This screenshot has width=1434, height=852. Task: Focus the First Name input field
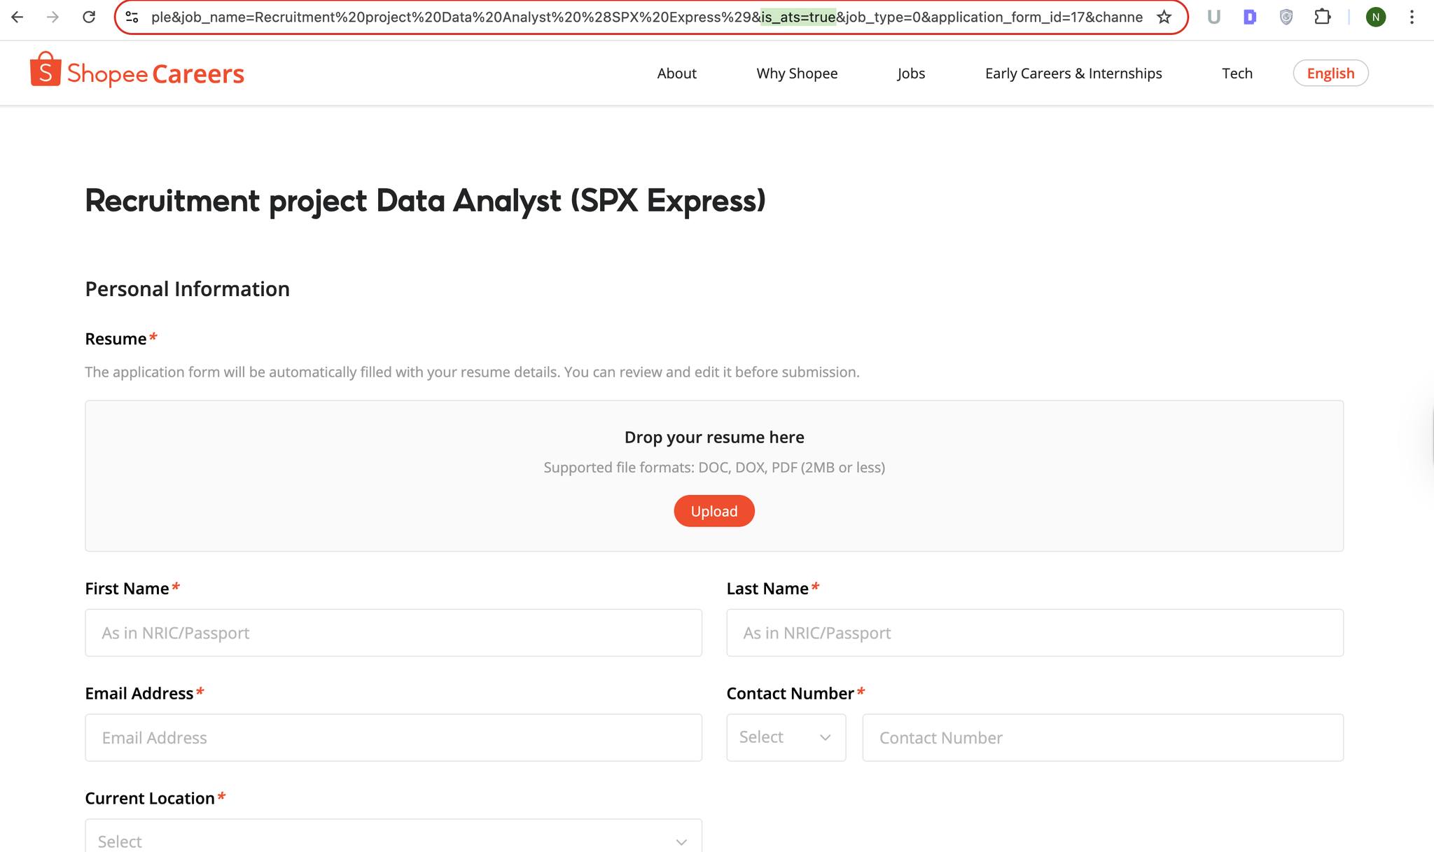click(394, 633)
